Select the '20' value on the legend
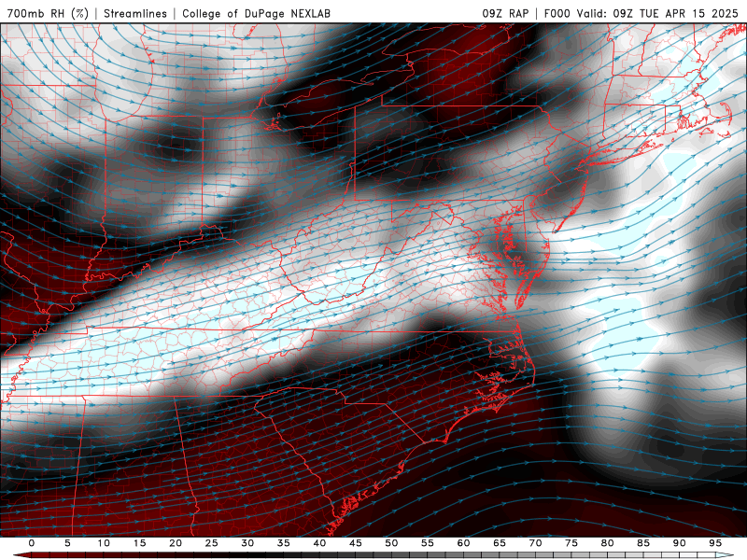747x560 pixels. (x=176, y=543)
